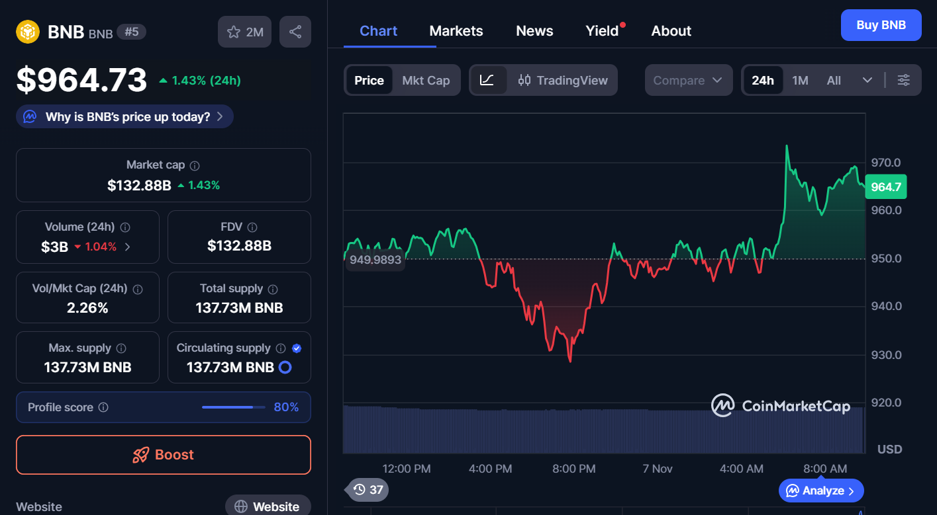Click the Buy BNB button

click(881, 24)
